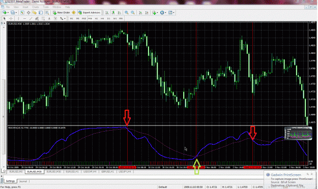
Task: Switch chart to bar chart icon
Action: [x=107, y=13]
